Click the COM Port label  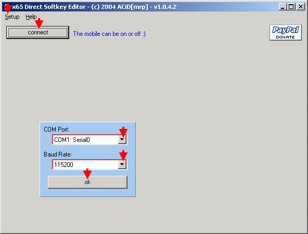point(56,129)
